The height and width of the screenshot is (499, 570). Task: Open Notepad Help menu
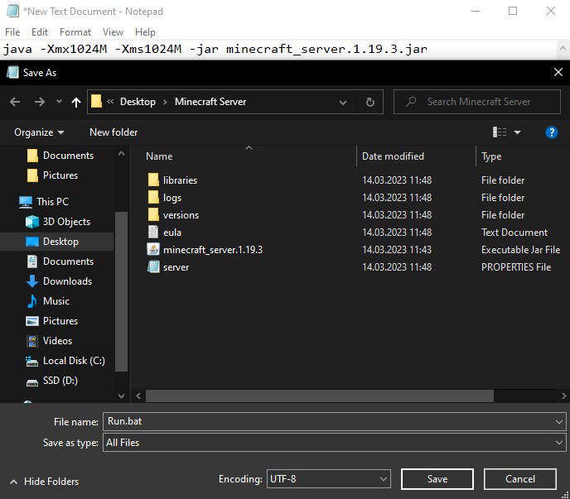pos(145,32)
